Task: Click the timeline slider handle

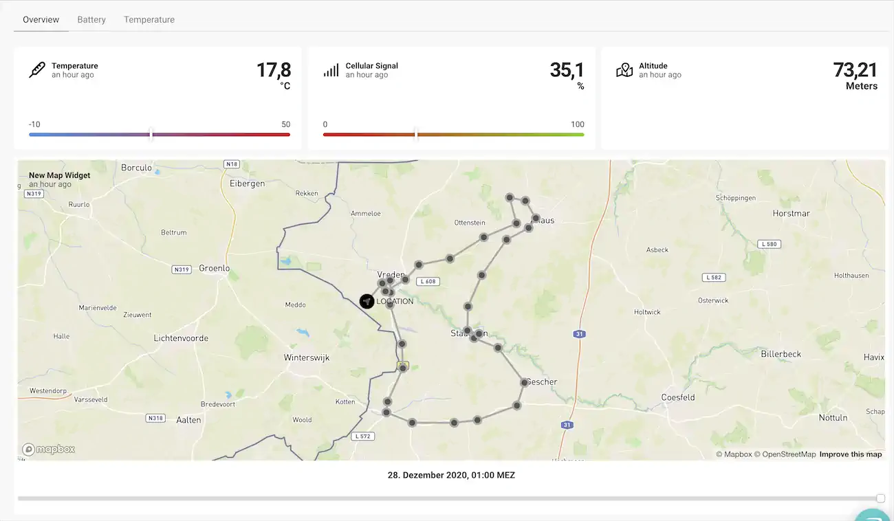Action: pos(880,498)
